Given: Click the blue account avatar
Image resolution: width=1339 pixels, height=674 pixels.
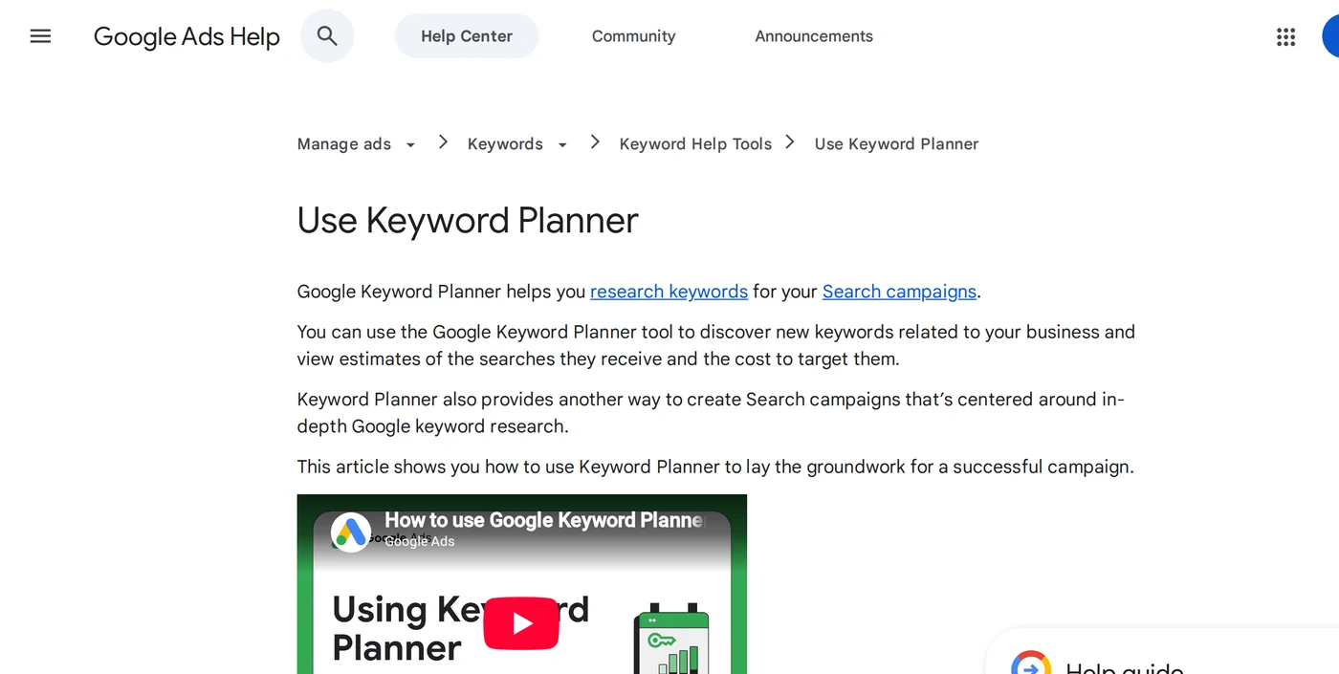Looking at the screenshot, I should coord(1330,36).
